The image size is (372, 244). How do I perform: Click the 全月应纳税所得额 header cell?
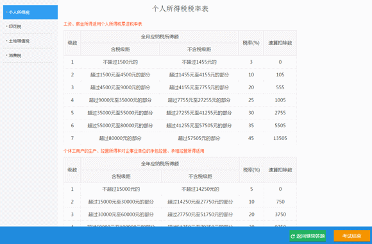coord(160,37)
